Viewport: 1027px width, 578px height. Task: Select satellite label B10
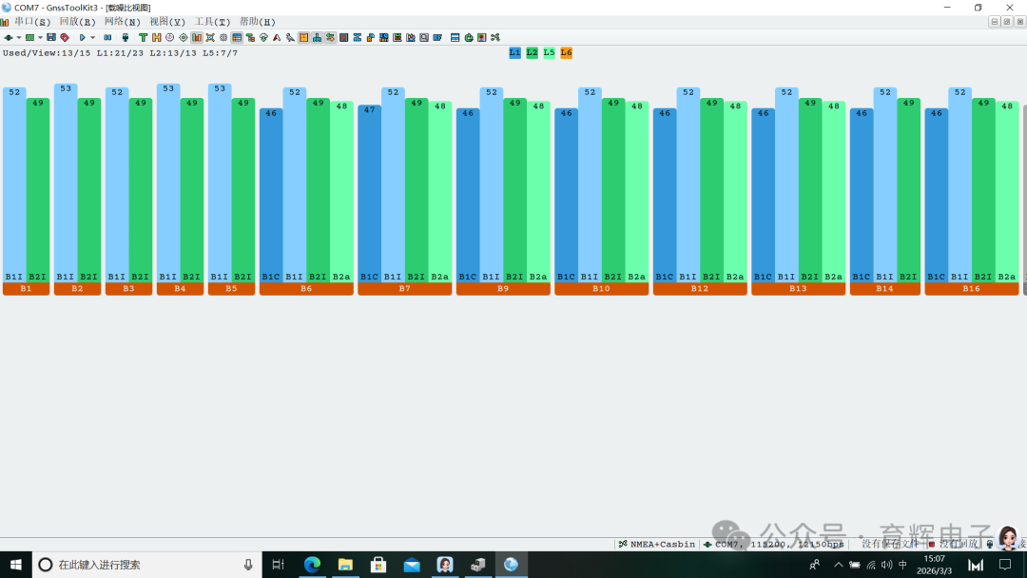click(x=601, y=289)
